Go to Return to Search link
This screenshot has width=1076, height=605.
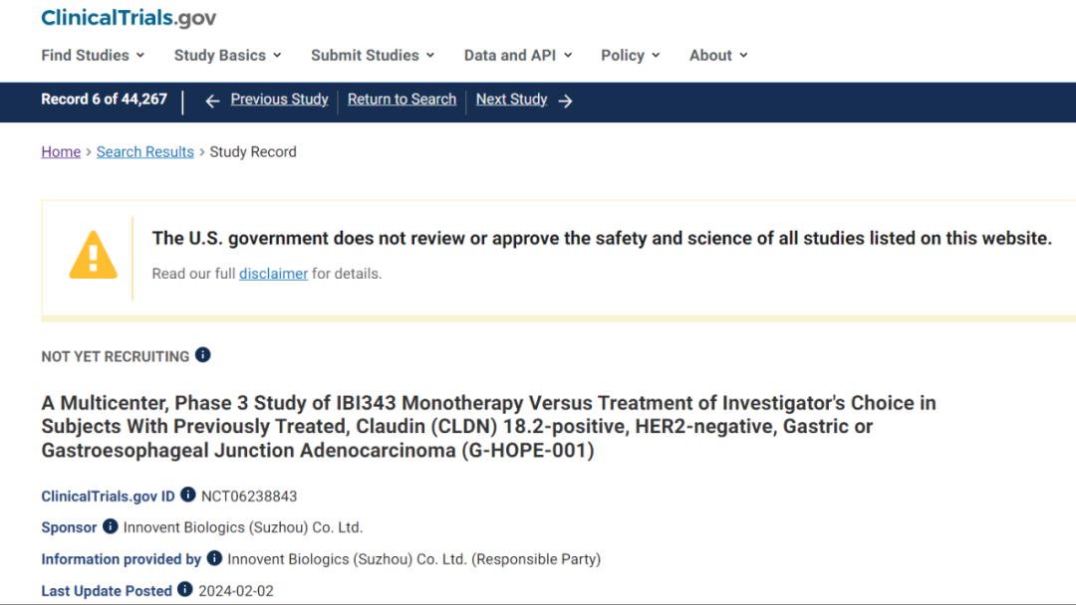click(402, 100)
